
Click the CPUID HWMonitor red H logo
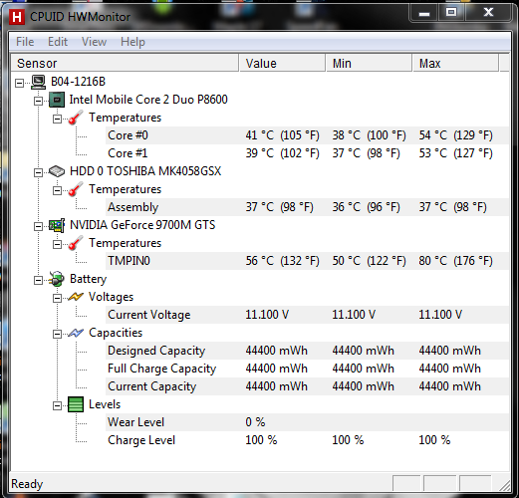click(17, 17)
